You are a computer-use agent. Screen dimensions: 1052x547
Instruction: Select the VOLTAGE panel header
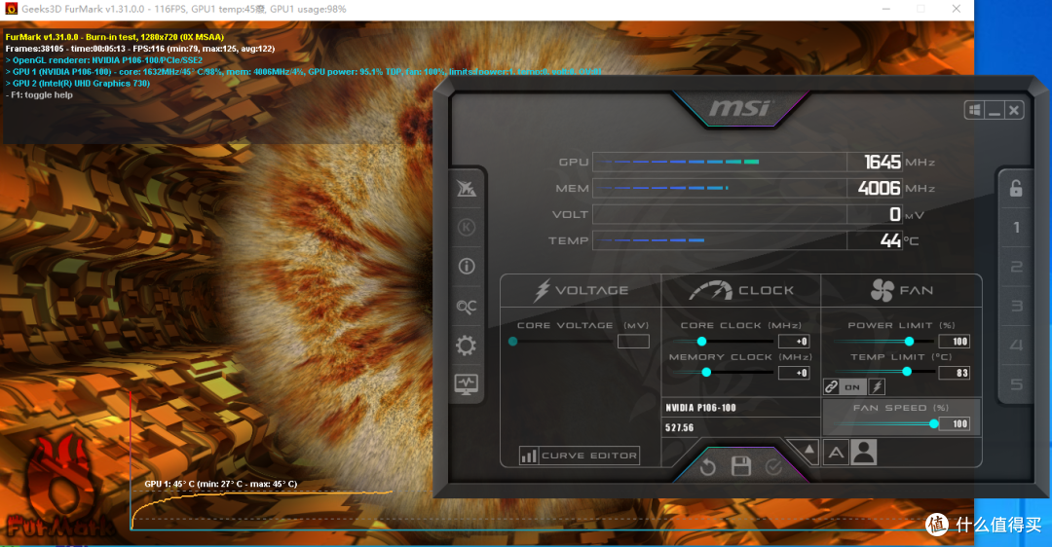(x=581, y=290)
